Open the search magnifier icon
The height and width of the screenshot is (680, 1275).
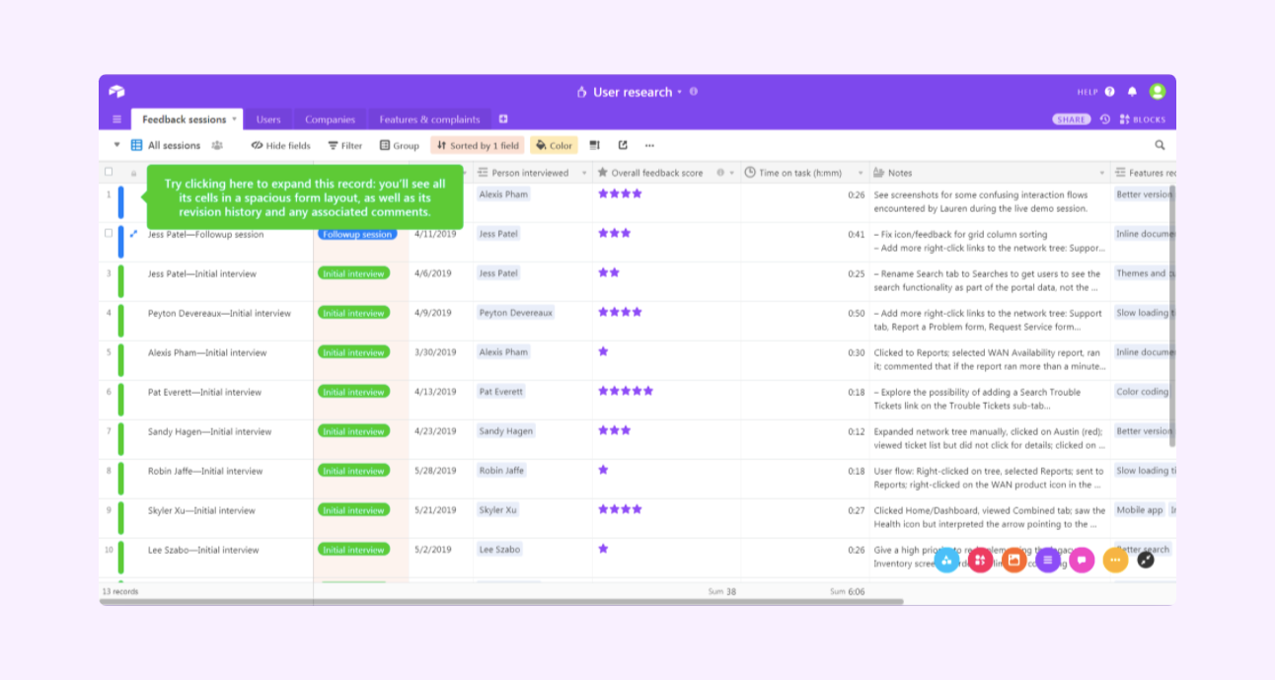(1160, 145)
